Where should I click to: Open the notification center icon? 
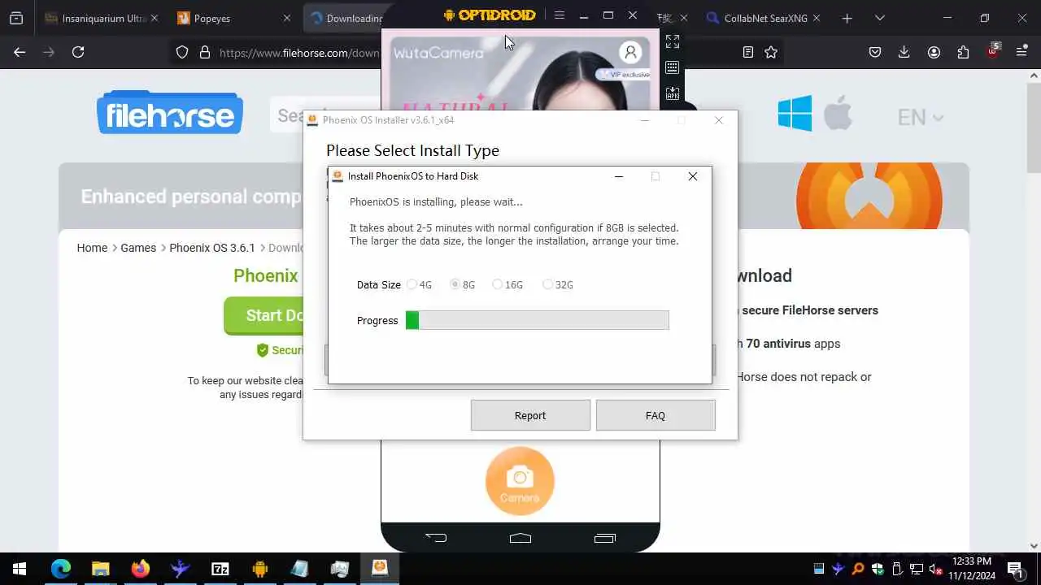(1015, 569)
